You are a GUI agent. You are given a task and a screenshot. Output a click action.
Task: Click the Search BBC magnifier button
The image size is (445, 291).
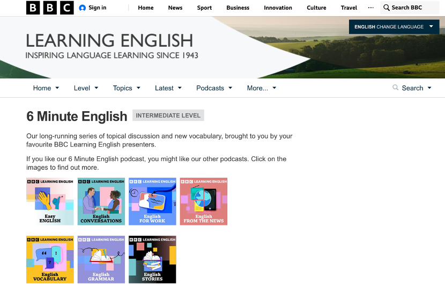[x=387, y=8]
